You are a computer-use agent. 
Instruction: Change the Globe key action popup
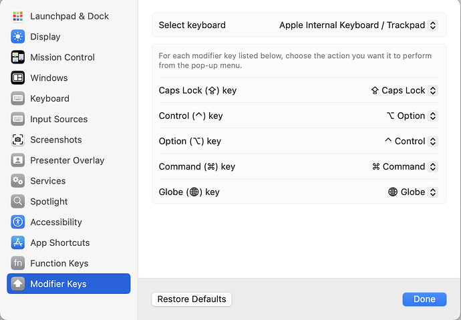[x=412, y=192]
